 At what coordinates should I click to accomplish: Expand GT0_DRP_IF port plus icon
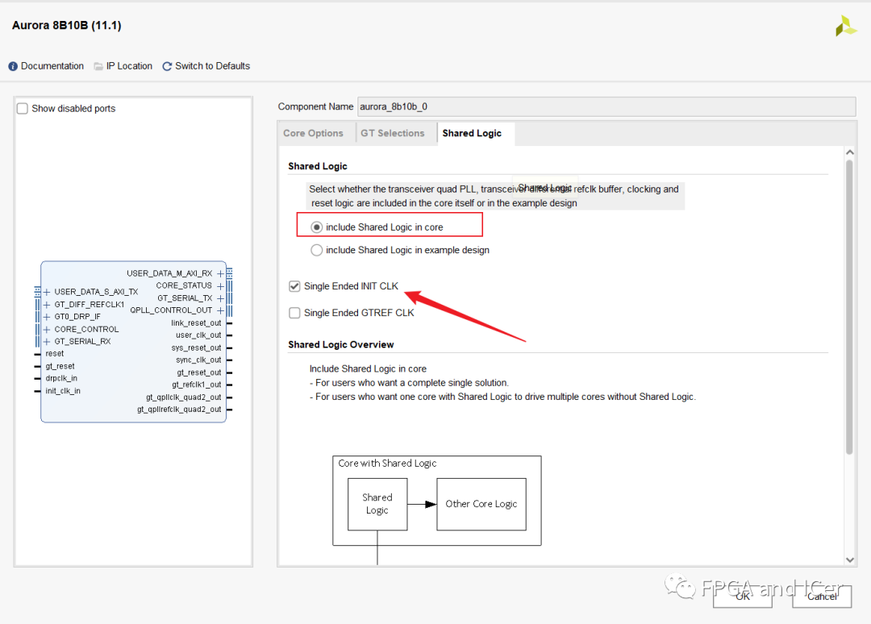point(47,317)
